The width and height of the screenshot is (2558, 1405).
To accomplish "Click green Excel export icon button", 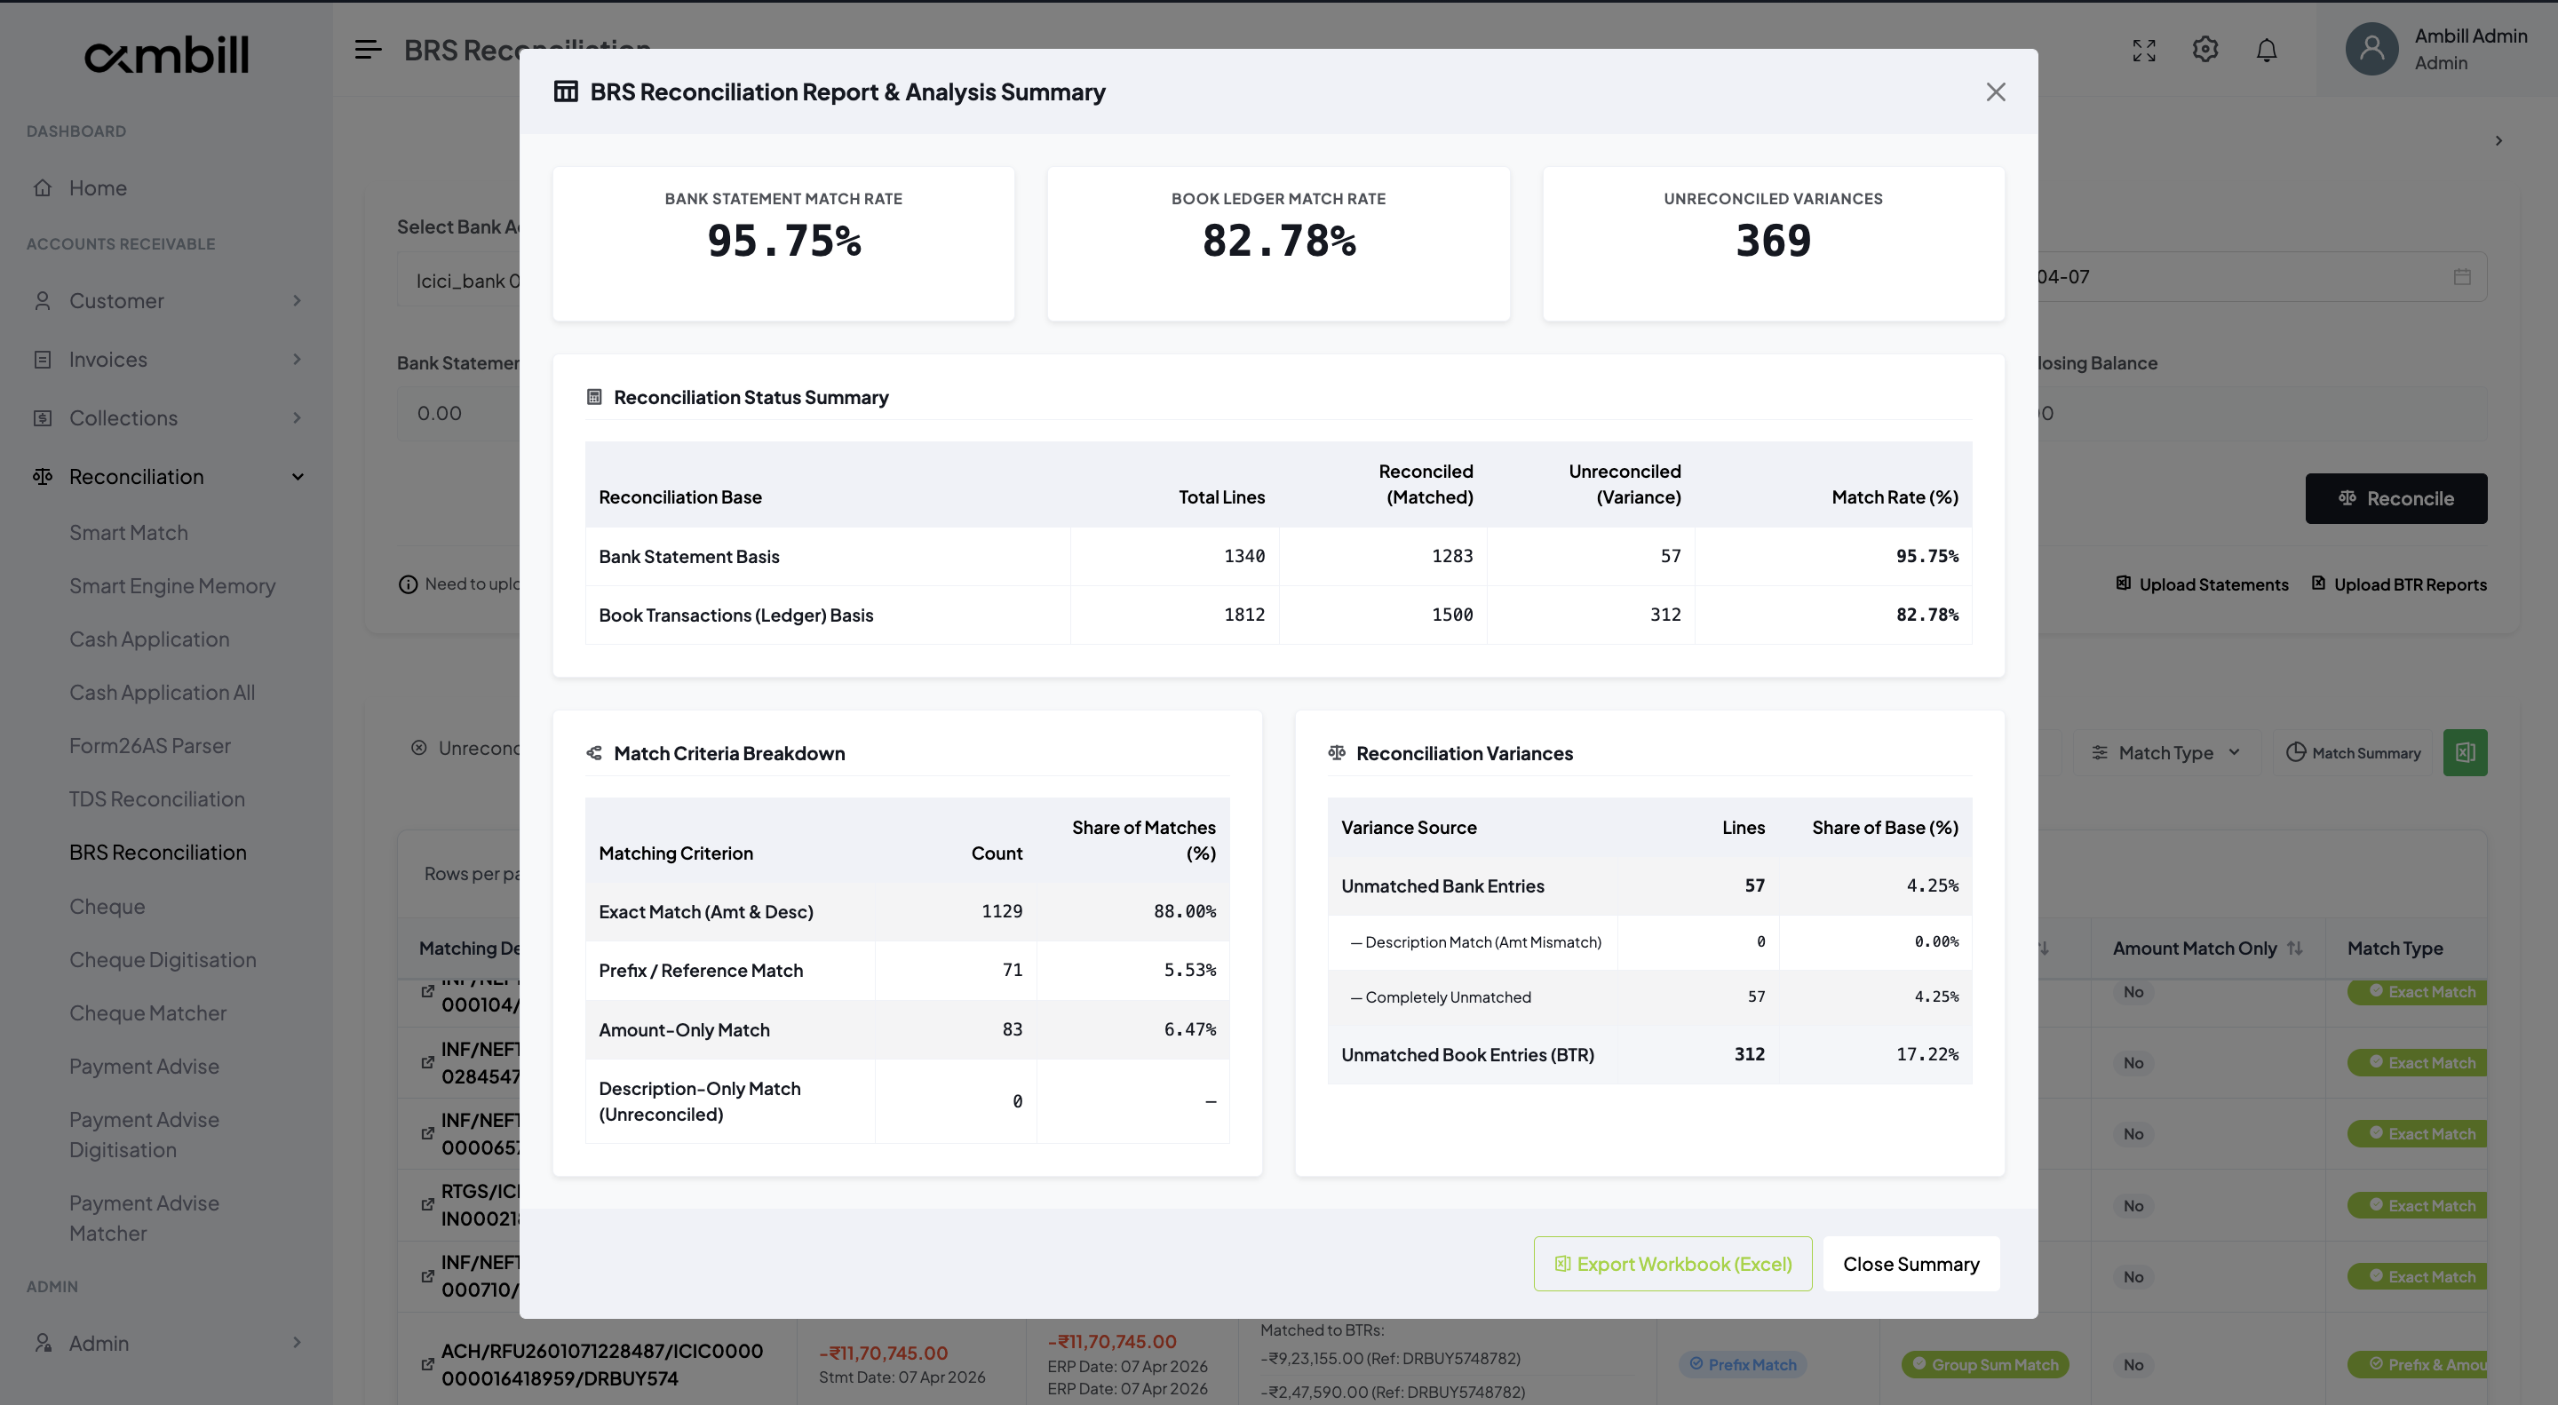I will [x=2465, y=752].
